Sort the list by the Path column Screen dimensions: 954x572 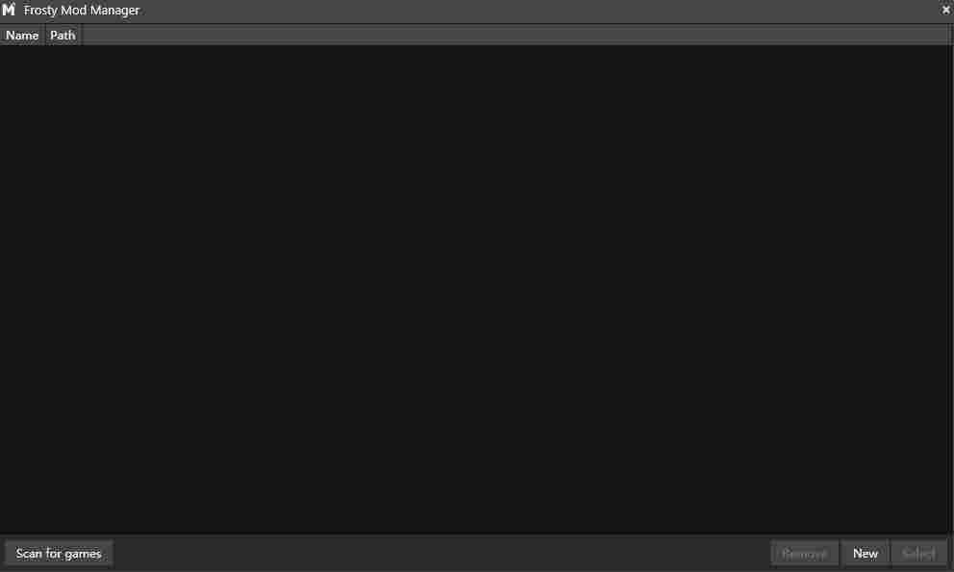63,36
